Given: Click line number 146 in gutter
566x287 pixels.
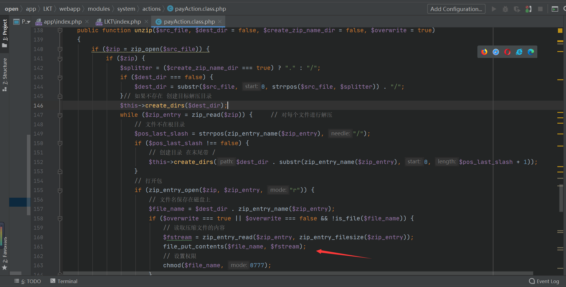Looking at the screenshot, I should (38, 105).
